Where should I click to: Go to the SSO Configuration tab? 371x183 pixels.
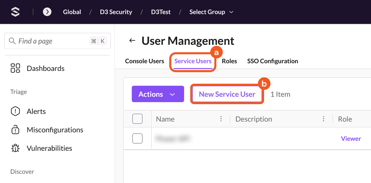tap(273, 61)
